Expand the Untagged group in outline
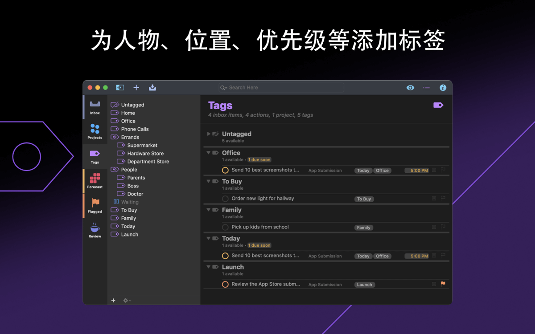 coord(209,134)
